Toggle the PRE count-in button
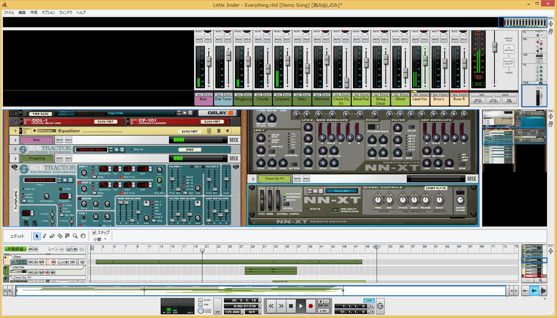This screenshot has height=318, width=557. point(201,305)
